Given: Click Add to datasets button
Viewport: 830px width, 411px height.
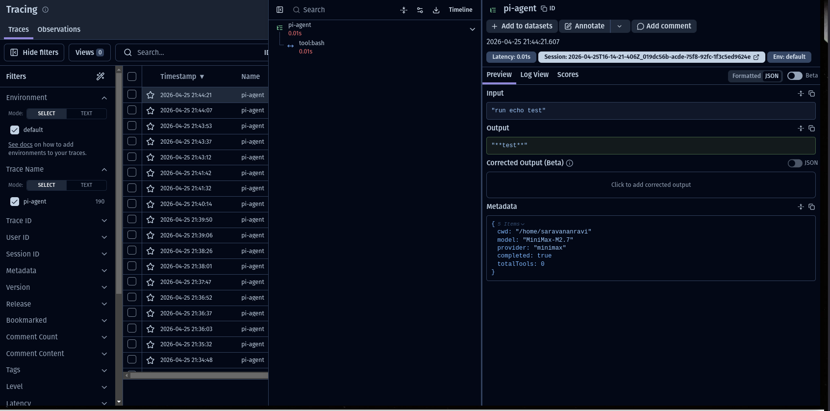Looking at the screenshot, I should (x=522, y=26).
